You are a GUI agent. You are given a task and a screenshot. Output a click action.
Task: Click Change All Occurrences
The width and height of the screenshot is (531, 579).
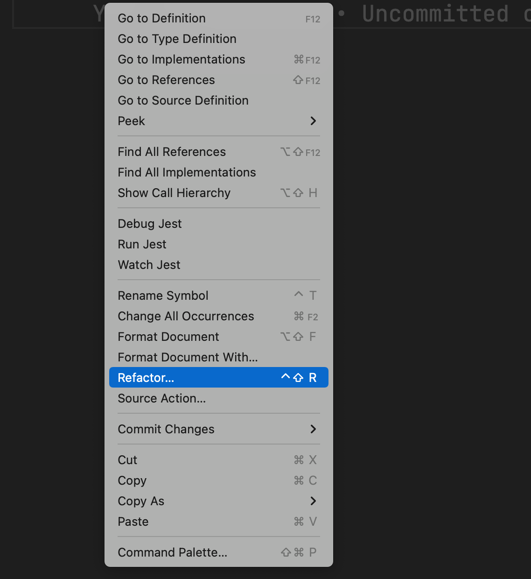click(186, 316)
